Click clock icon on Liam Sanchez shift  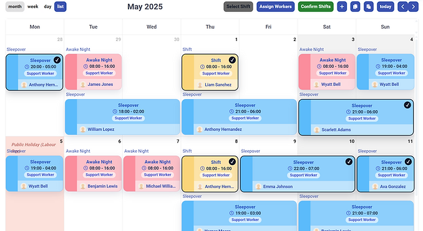click(202, 67)
